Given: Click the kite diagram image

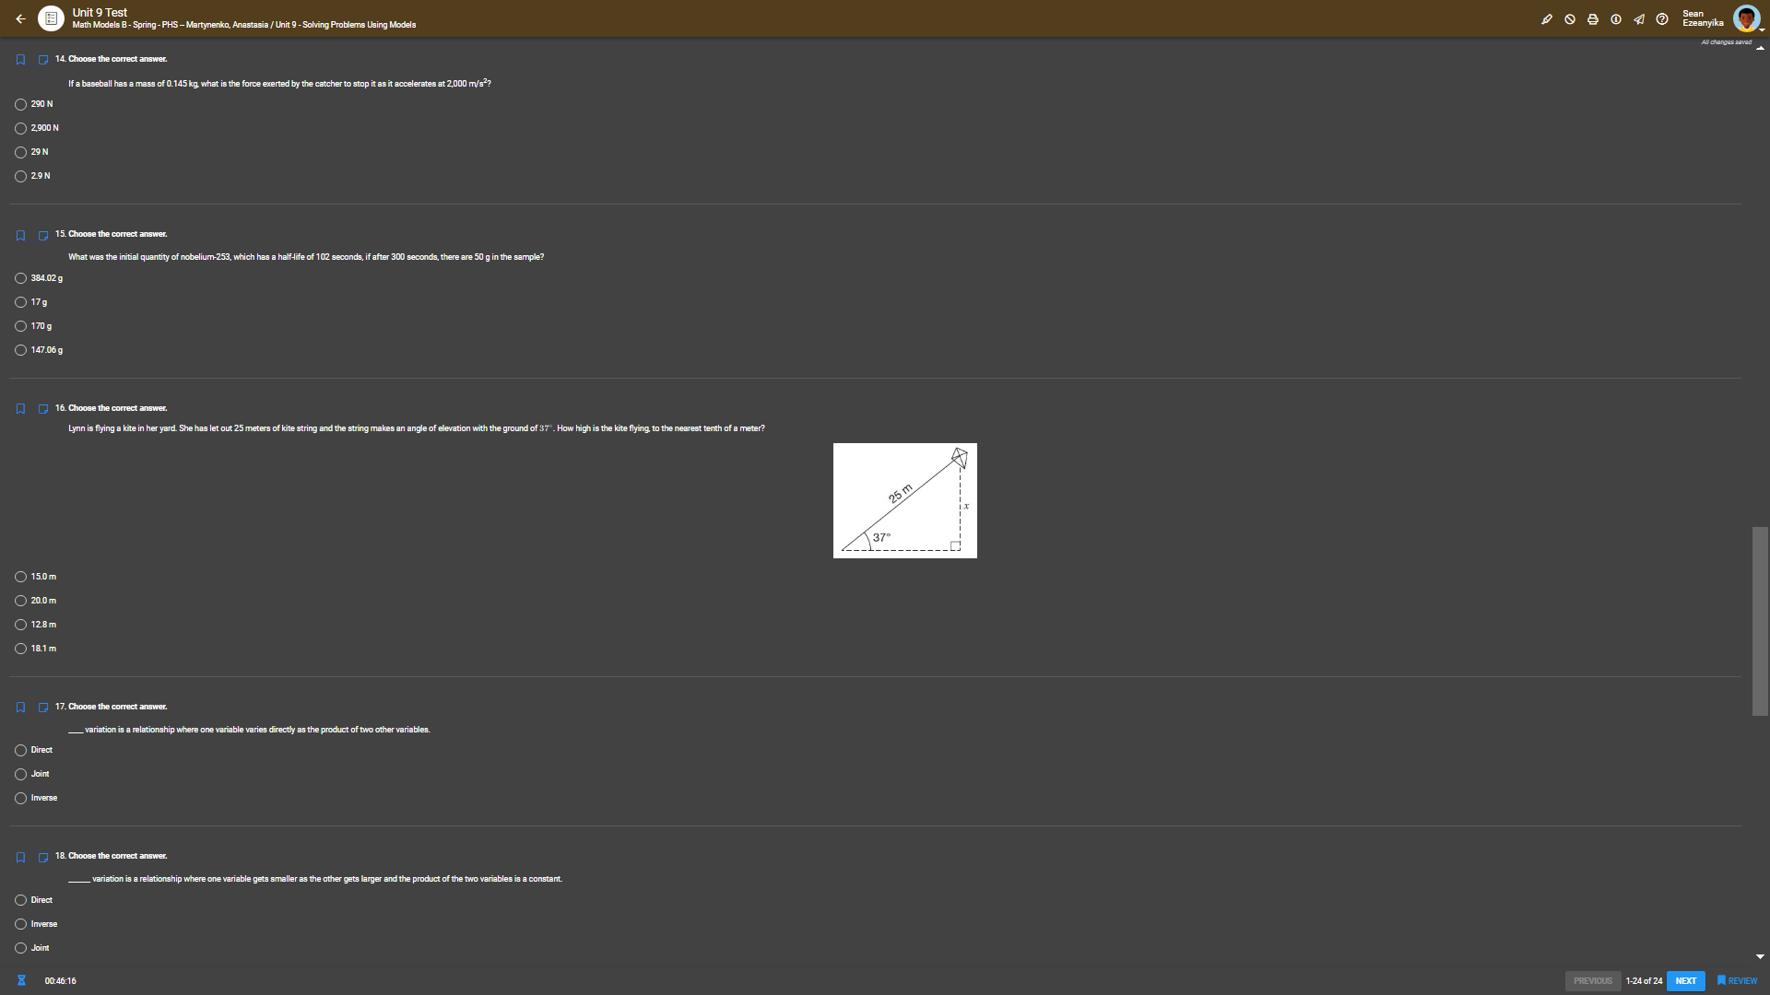Looking at the screenshot, I should pos(904,500).
